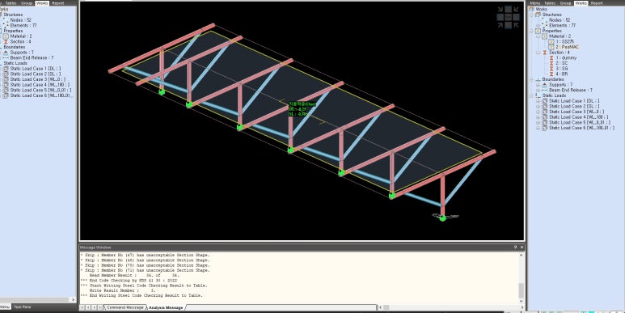Open the Report tab in right panel
This screenshot has width=625, height=313.
coord(597,2)
